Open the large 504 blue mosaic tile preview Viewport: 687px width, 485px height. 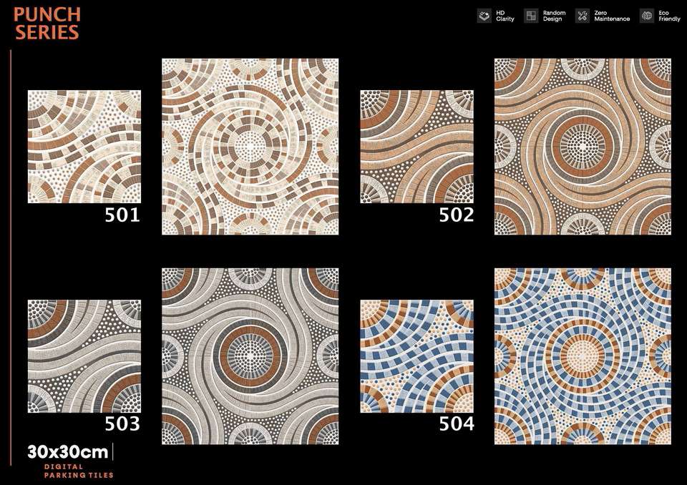coord(583,356)
